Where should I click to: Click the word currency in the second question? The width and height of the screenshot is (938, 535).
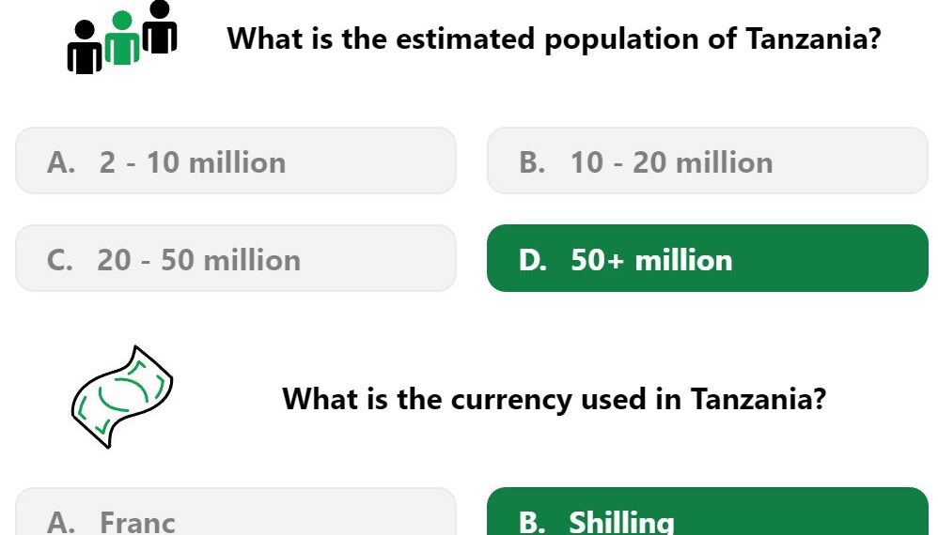[511, 400]
